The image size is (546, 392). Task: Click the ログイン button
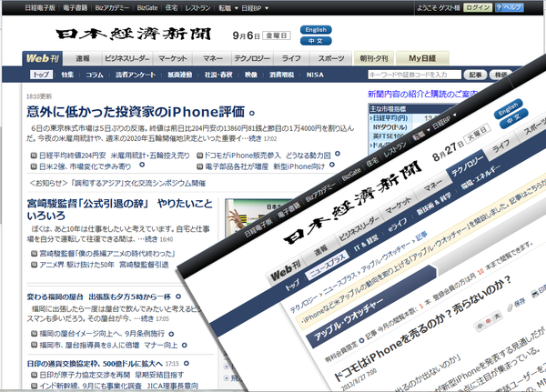[x=478, y=7]
